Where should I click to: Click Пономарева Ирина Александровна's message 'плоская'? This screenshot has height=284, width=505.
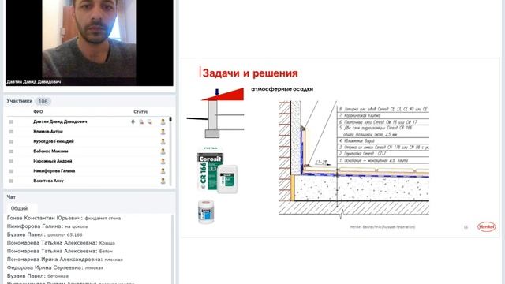65,260
